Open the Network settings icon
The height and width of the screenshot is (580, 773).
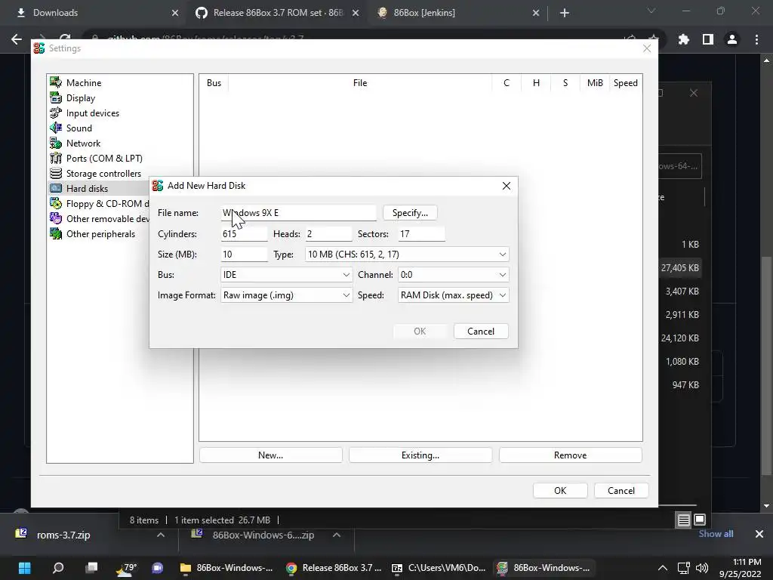tap(56, 143)
